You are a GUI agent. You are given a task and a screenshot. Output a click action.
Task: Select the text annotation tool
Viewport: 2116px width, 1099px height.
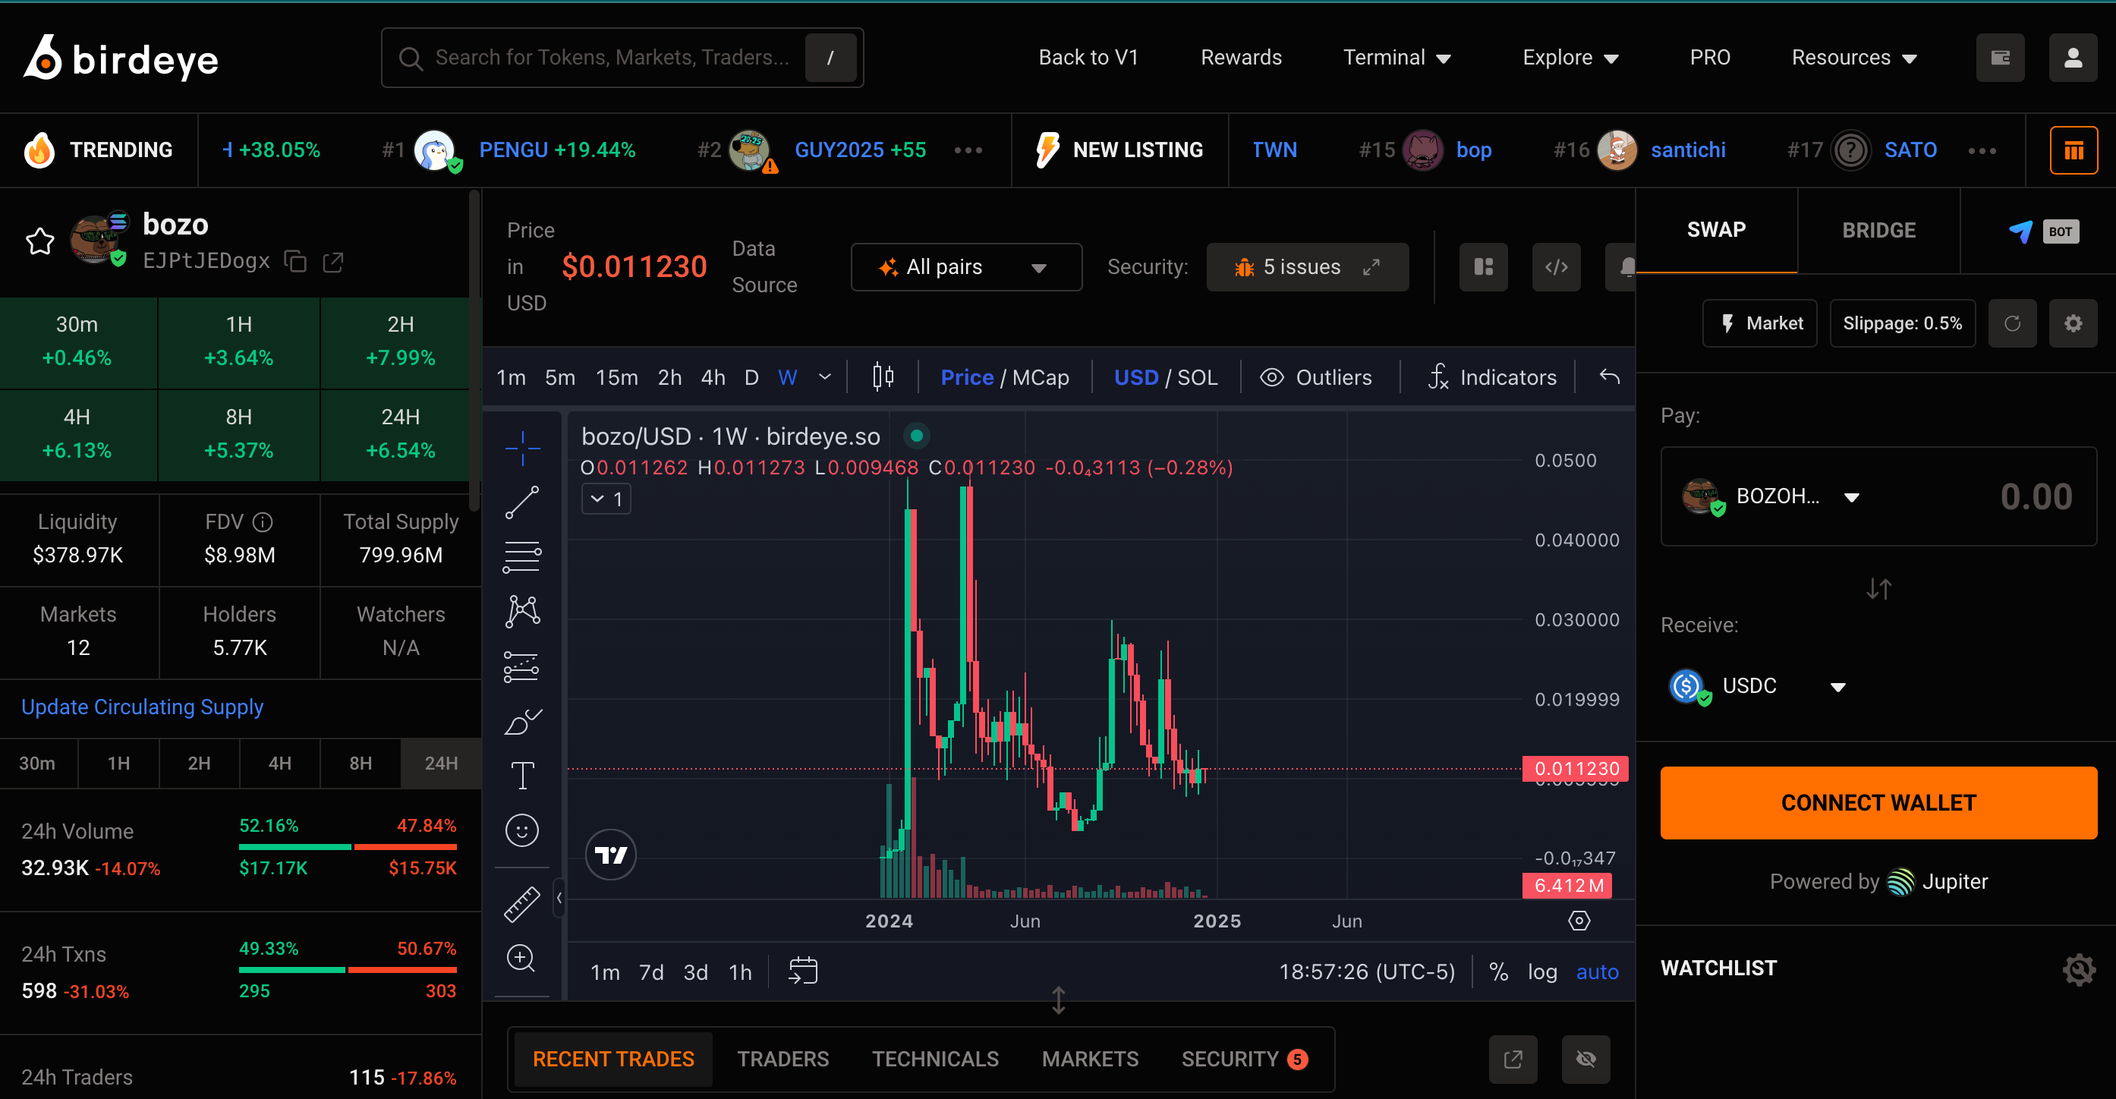click(521, 776)
